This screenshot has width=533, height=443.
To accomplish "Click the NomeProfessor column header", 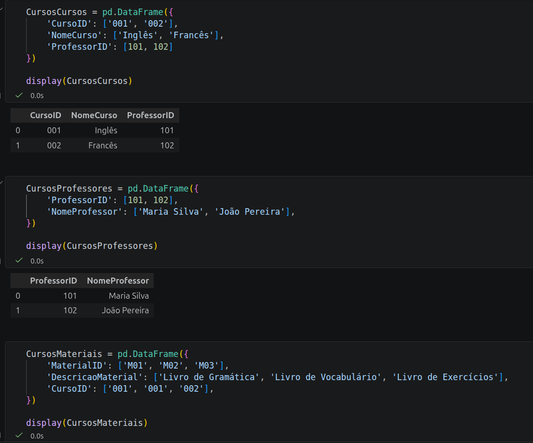I will tap(118, 281).
